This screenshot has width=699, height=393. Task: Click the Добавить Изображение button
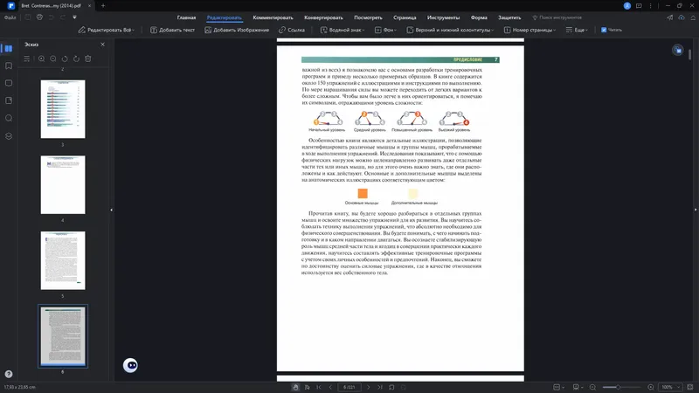click(237, 30)
